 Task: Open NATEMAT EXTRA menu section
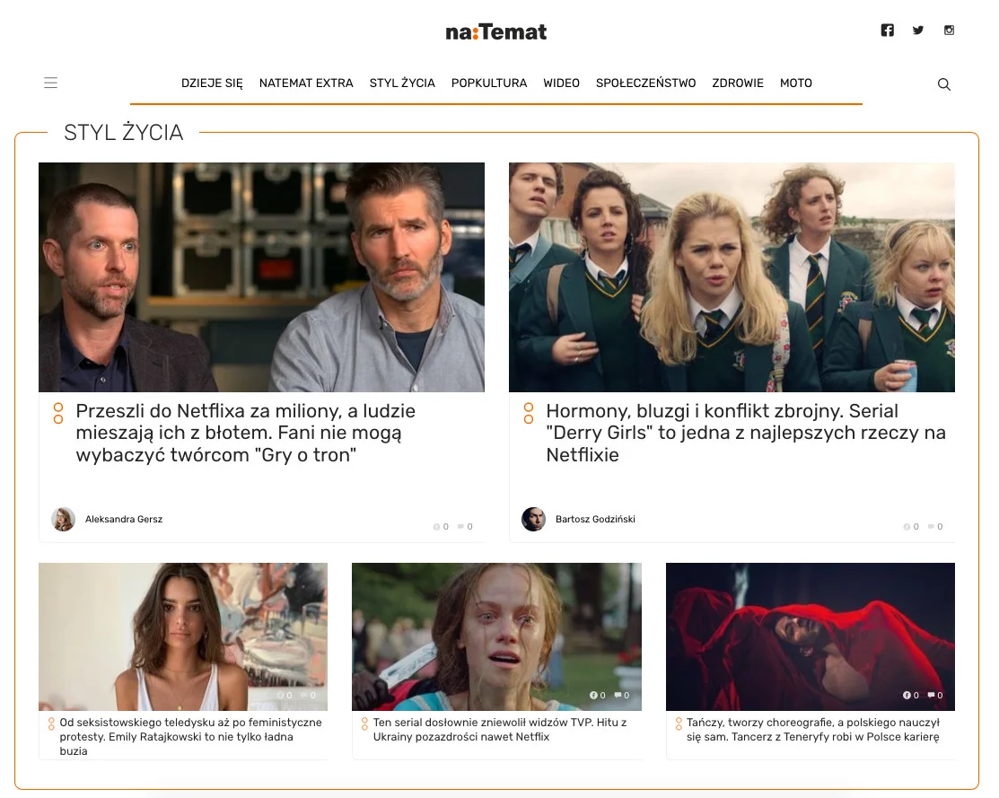pyautogui.click(x=306, y=83)
